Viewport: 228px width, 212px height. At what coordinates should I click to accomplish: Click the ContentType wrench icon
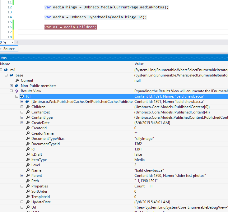point(28,118)
